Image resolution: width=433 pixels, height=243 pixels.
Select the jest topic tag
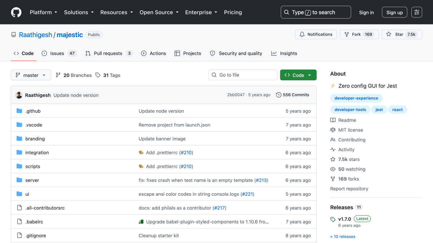click(x=379, y=110)
